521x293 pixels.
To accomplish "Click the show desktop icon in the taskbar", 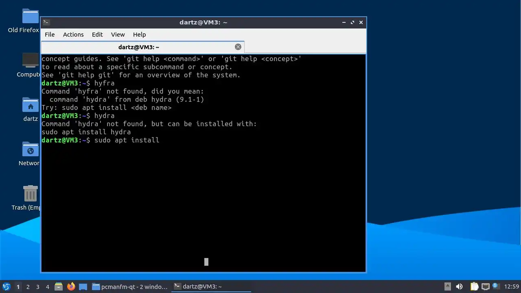I will [83, 286].
